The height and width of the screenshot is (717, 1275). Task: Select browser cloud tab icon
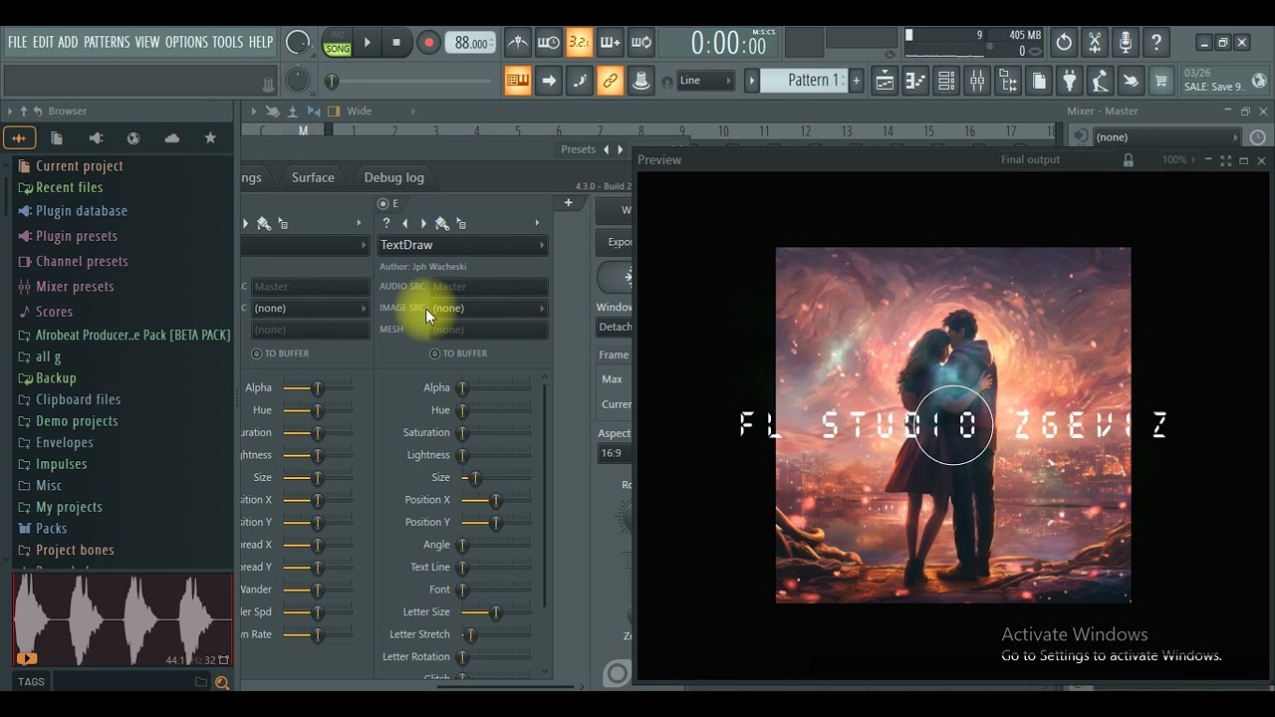172,138
